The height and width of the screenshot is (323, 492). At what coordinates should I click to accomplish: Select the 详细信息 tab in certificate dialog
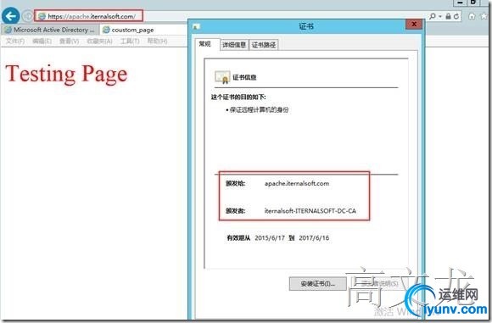pyautogui.click(x=234, y=45)
